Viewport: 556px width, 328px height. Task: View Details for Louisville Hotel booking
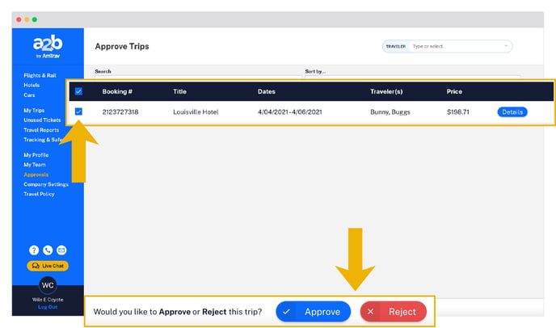pos(512,111)
